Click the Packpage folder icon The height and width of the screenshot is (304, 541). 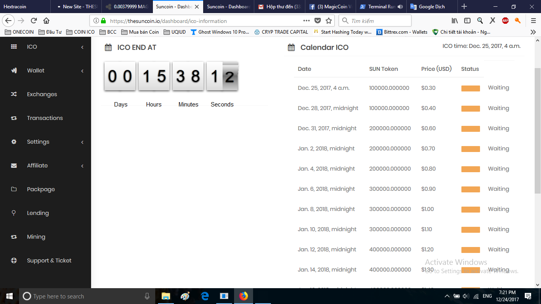pyautogui.click(x=14, y=189)
